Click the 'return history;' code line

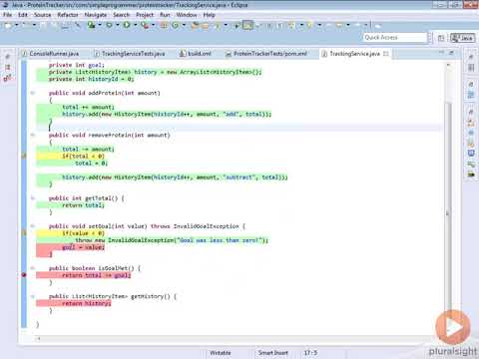86,303
